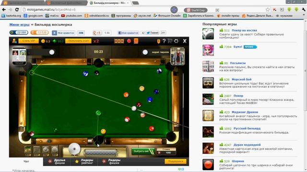Open game settings gear
This screenshot has width=307, height=172.
176,41
